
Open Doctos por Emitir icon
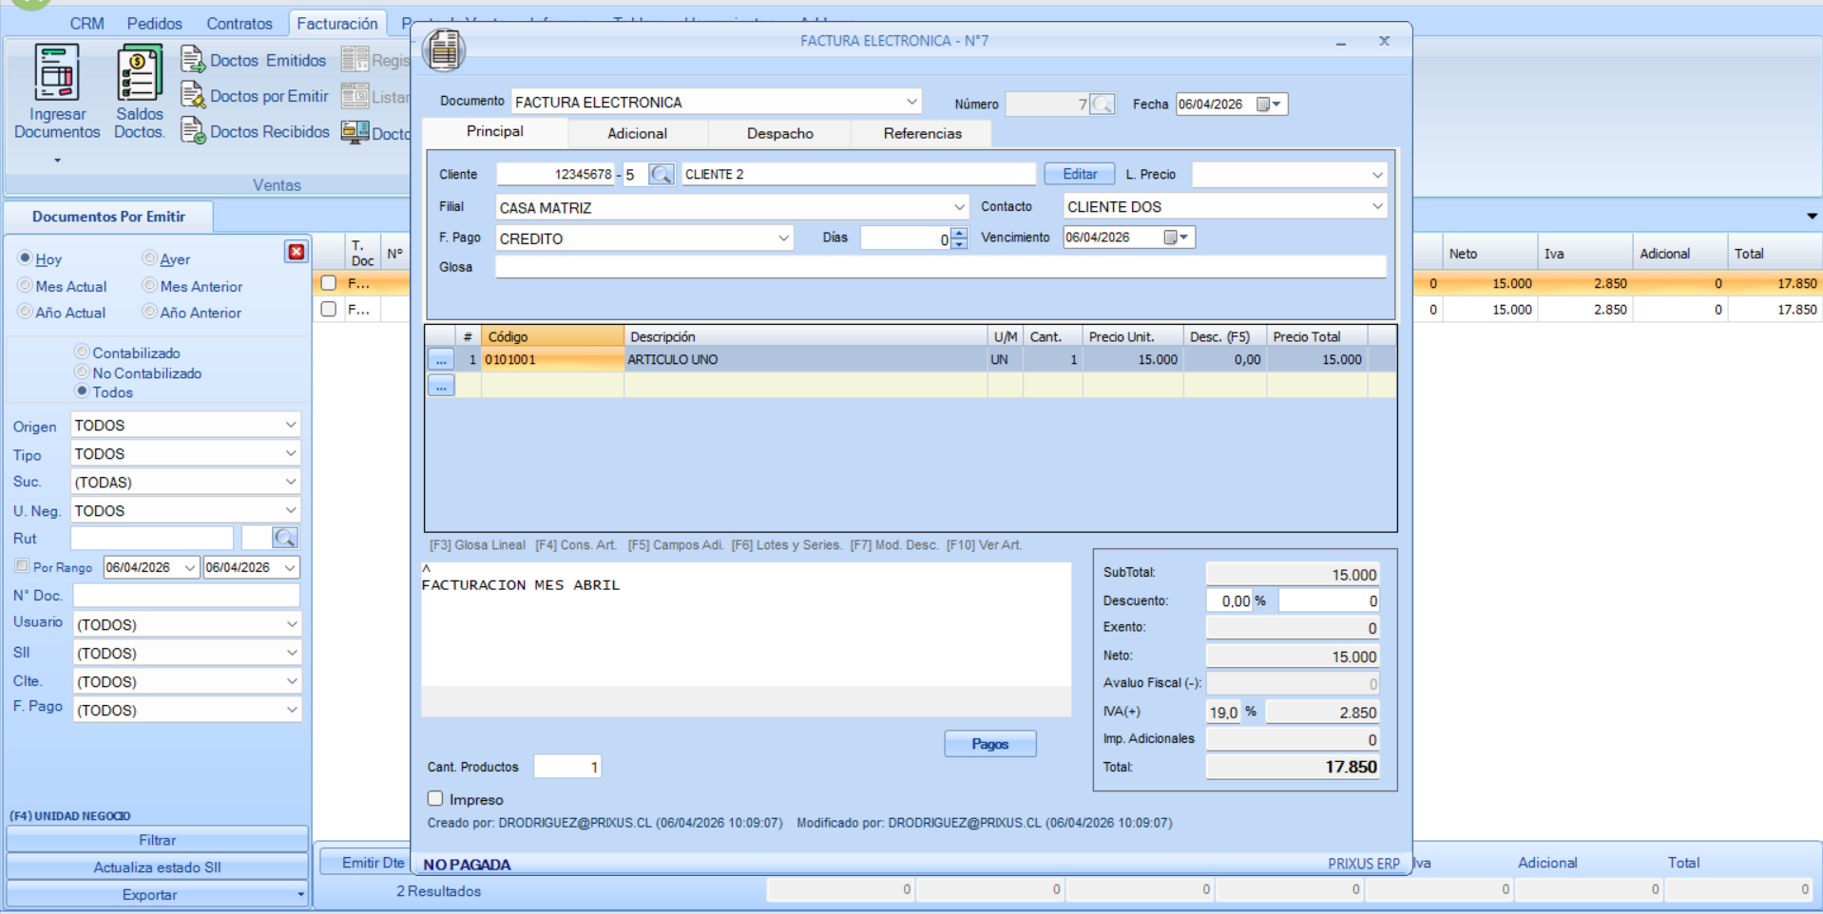point(193,96)
